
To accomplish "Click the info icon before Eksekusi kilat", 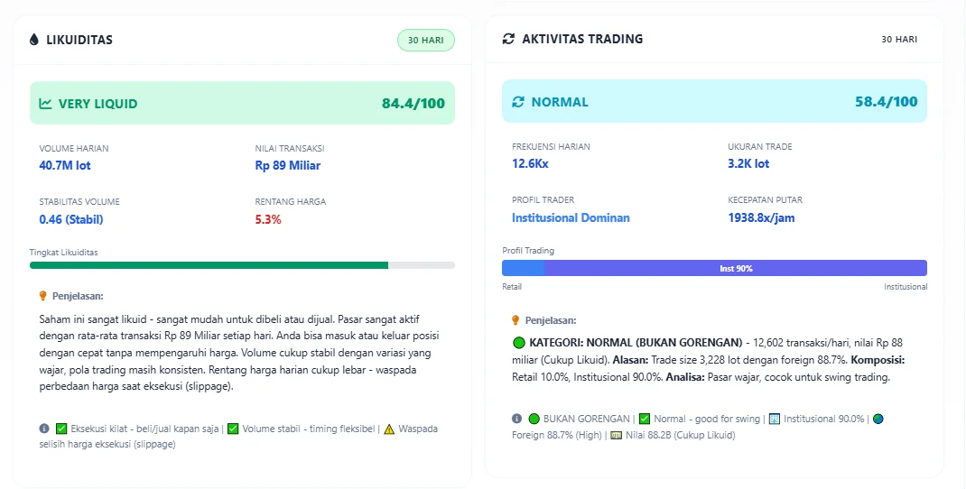I will 43,429.
